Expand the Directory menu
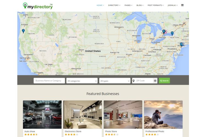 [114, 5]
